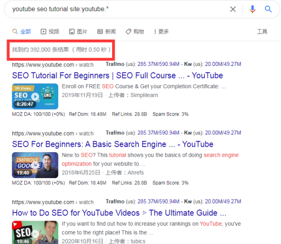The image size is (281, 244).
Task: Click 'Ref Links: 28.8B' under Ahrefs result
Action: pyautogui.click(x=129, y=183)
